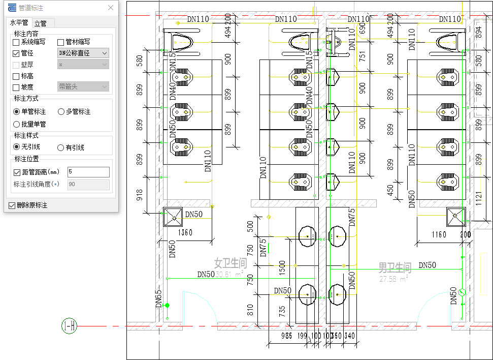This screenshot has height=360, width=493.
Task: Select the DN65 pipe label
Action: [x=158, y=299]
